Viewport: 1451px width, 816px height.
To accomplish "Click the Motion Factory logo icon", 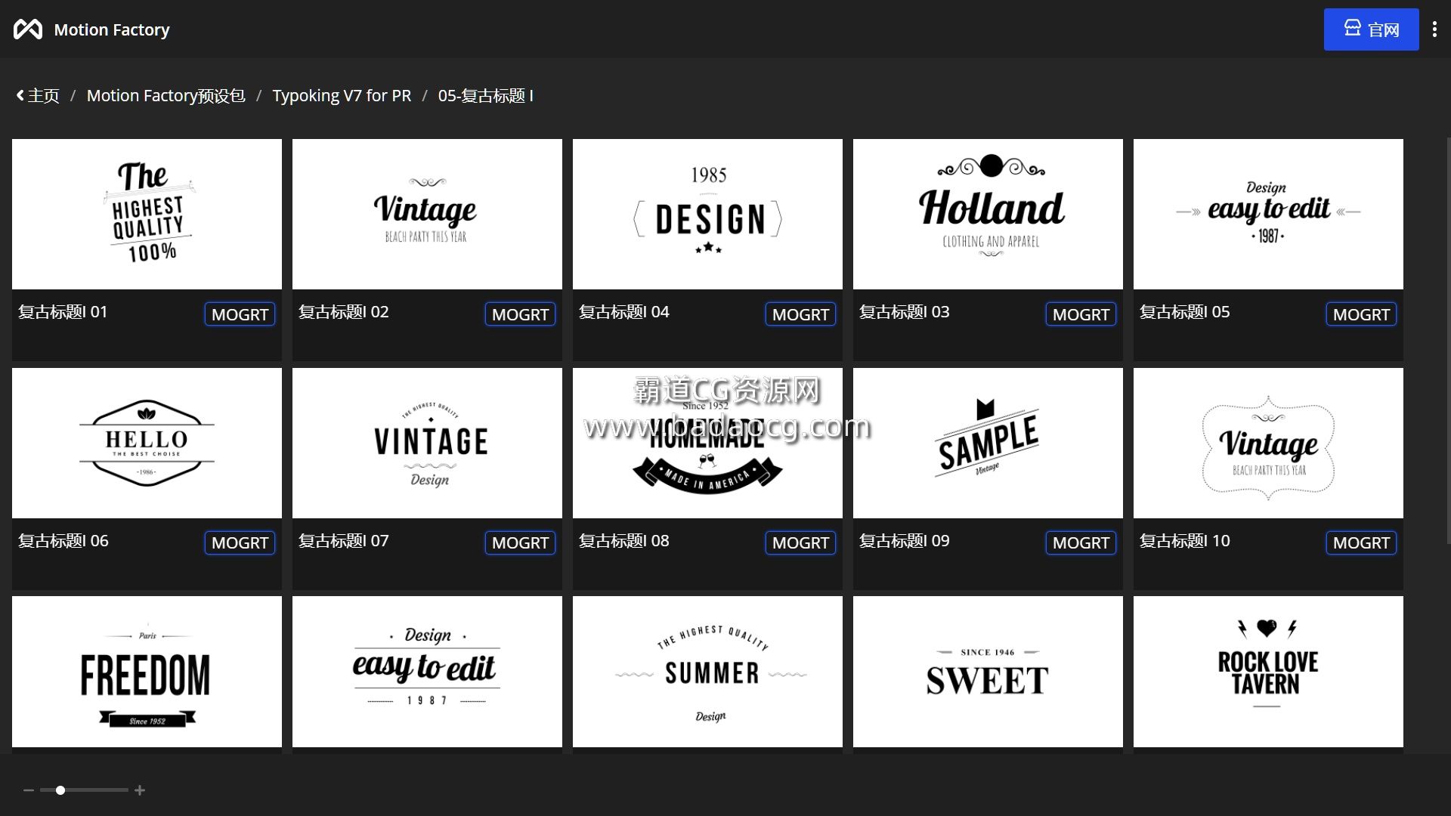I will click(x=28, y=29).
